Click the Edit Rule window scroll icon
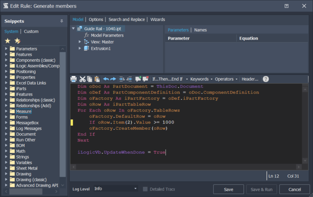Image resolution: width=313 pixels, height=197 pixels. point(5,6)
